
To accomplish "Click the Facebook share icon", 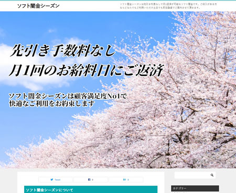I will [89, 179].
